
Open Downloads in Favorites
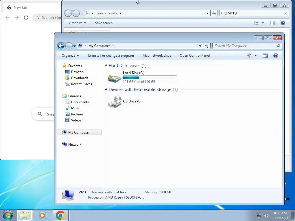click(80, 78)
